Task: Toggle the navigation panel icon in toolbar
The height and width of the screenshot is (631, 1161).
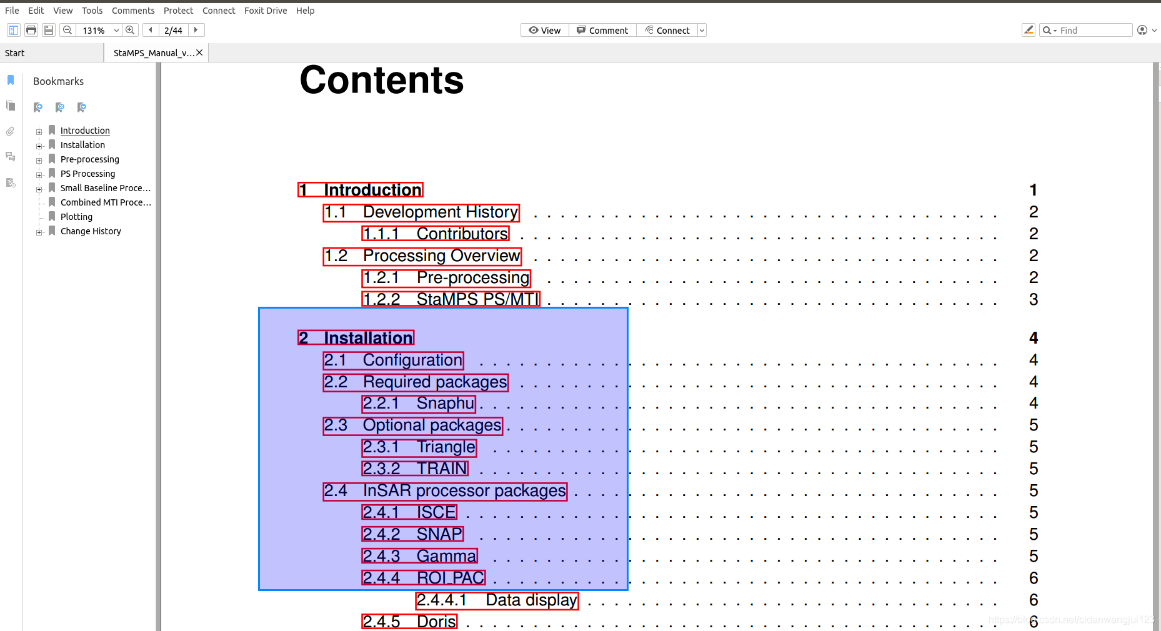Action: pyautogui.click(x=14, y=30)
